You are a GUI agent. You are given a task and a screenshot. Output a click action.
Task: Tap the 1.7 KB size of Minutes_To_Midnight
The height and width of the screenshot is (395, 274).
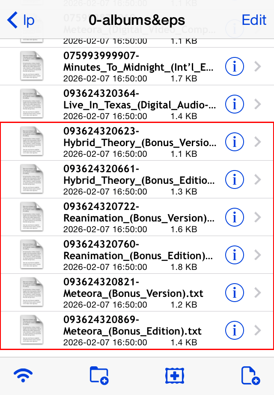point(184,78)
